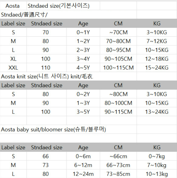
Task: Select the XL label size cell
Action: point(13,59)
